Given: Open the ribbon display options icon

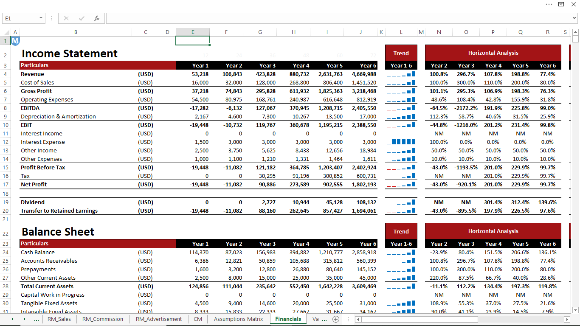Looking at the screenshot, I should pos(561,4).
